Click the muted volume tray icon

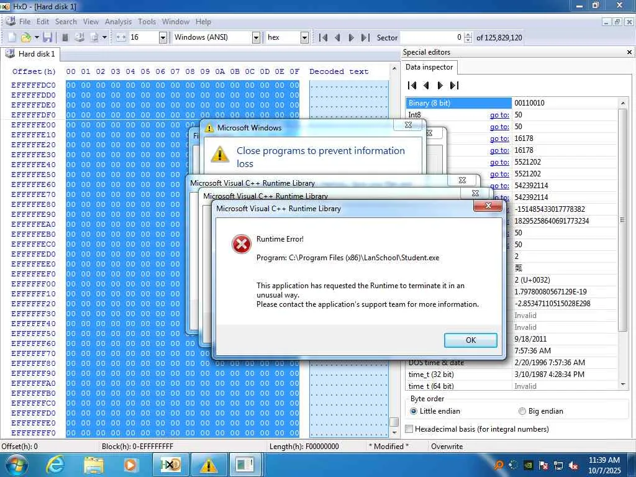click(x=573, y=466)
